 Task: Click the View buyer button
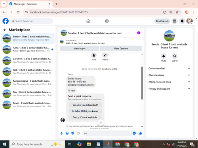click(x=80, y=49)
